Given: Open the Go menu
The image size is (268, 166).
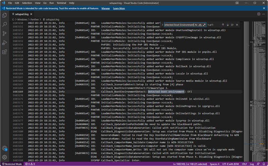Looking at the screenshot, I should click(x=45, y=3).
